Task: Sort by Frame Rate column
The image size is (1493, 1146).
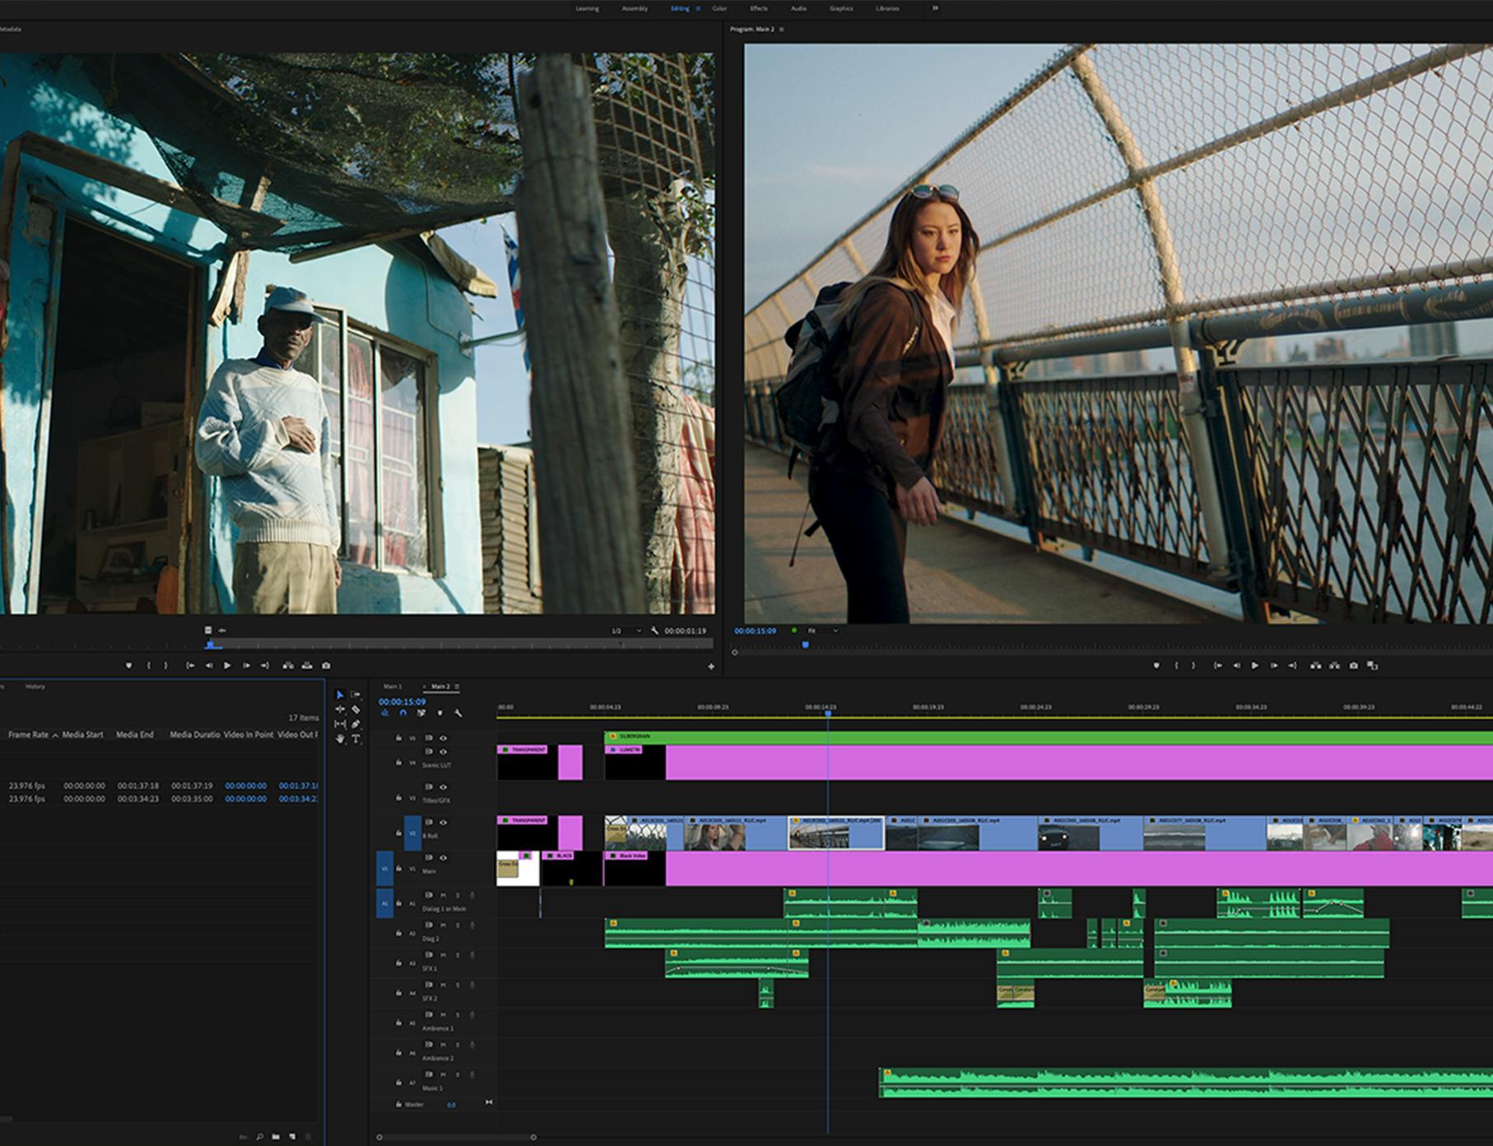Action: (29, 734)
